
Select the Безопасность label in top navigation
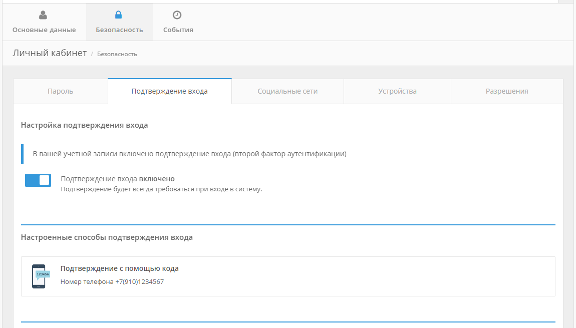[x=119, y=30]
